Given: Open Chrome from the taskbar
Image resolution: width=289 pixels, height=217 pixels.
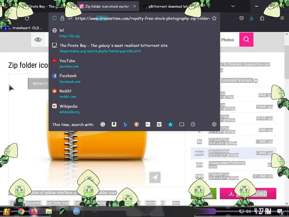Looking at the screenshot, I should (21, 211).
